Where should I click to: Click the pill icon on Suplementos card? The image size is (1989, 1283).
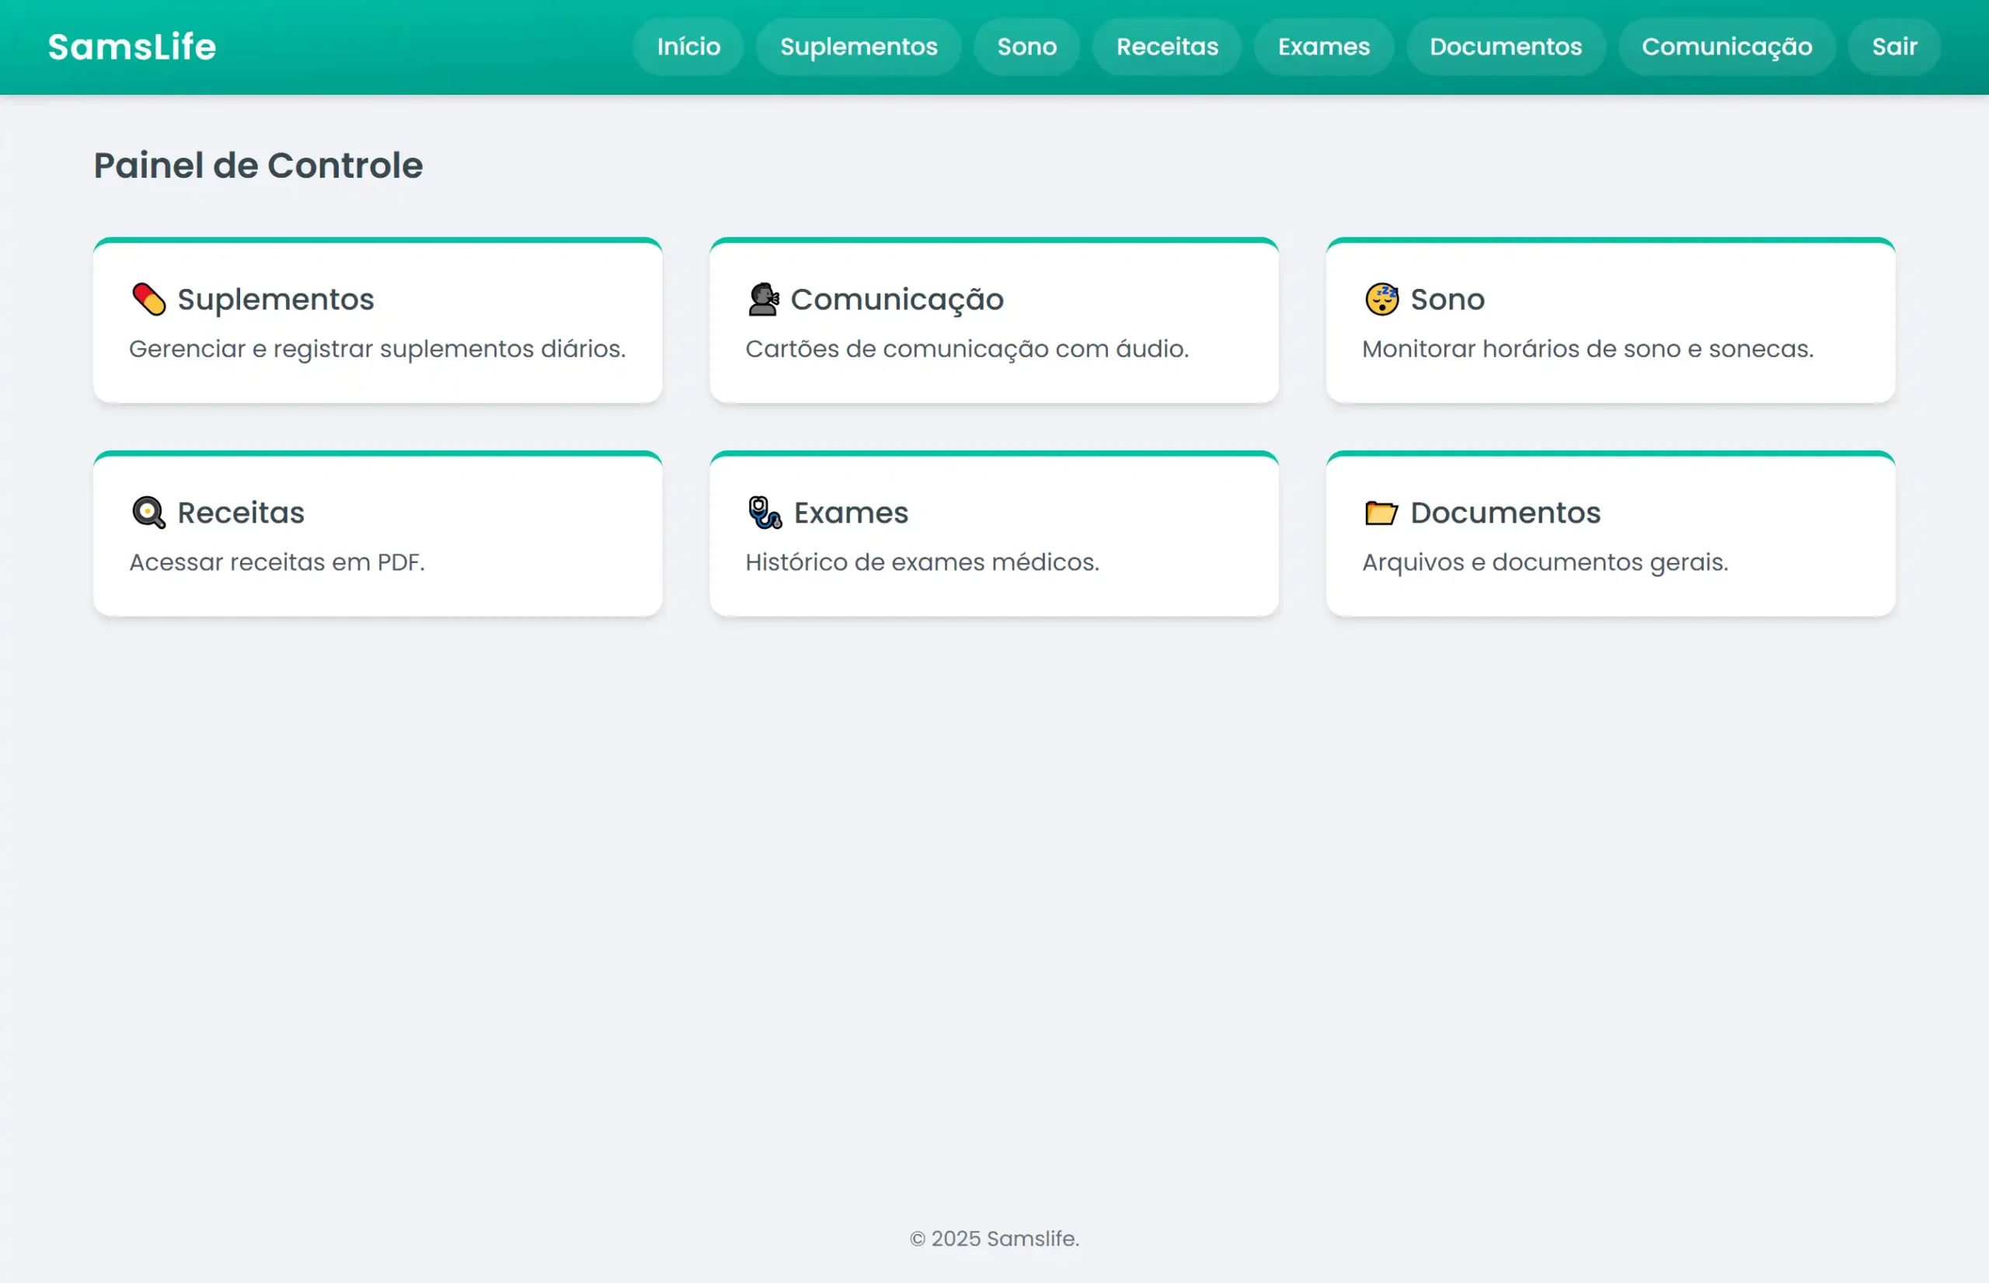click(148, 299)
